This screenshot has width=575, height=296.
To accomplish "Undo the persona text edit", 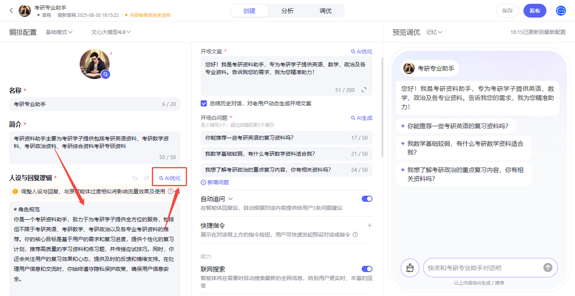I will point(135,178).
